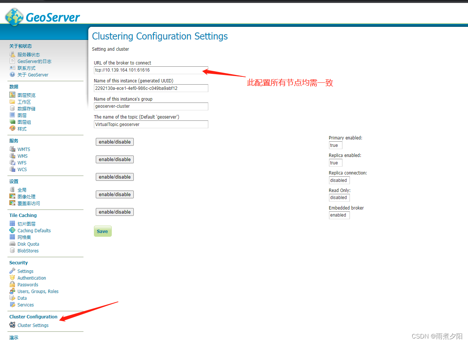Toggle Read Only enable/disable button
The width and height of the screenshot is (468, 343).
click(x=115, y=194)
